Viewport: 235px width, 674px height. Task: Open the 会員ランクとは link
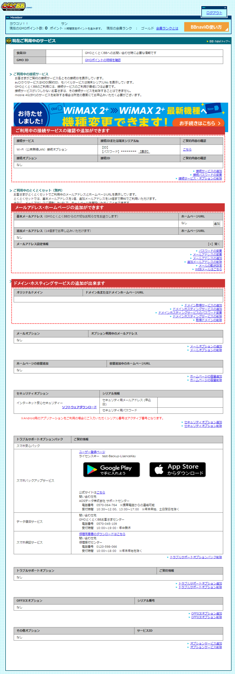click(167, 28)
